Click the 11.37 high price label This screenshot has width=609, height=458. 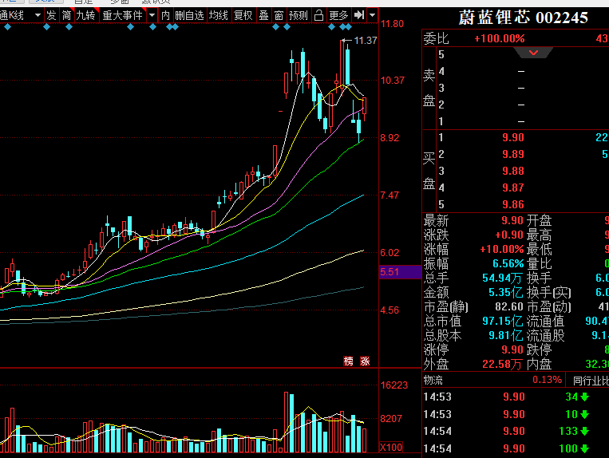(366, 41)
